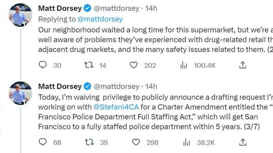Share the Police Staffing Act tweet
This screenshot has width=273, height=153.
(x=243, y=142)
